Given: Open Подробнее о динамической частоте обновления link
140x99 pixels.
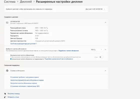Looking at the screenshot, I should 59,59.
